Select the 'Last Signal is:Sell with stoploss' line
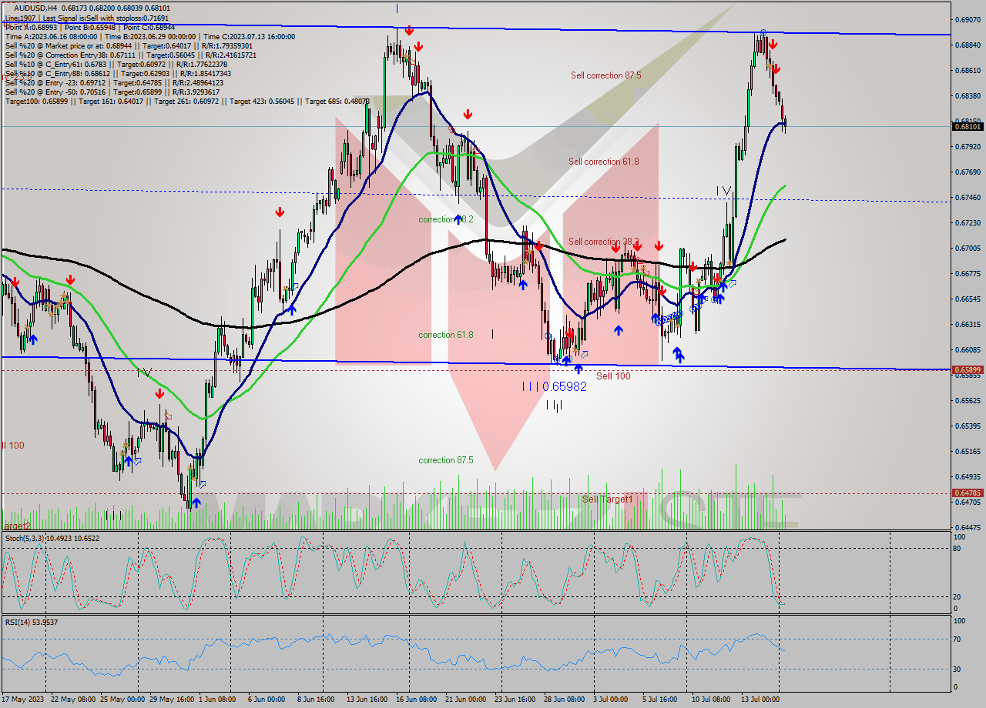This screenshot has width=986, height=708. [105, 17]
